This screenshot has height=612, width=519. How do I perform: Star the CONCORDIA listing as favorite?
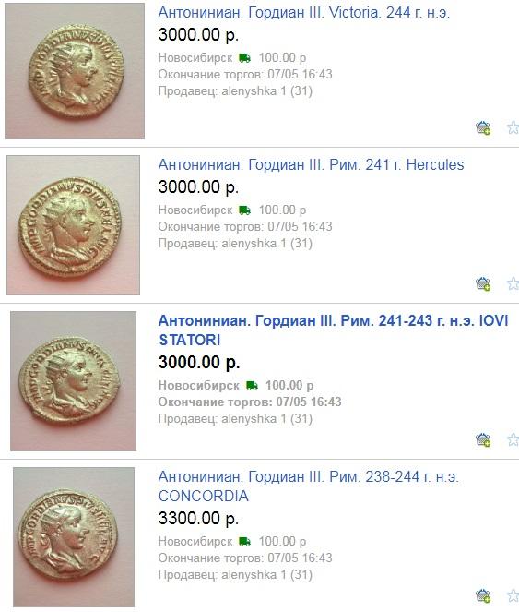click(x=513, y=595)
